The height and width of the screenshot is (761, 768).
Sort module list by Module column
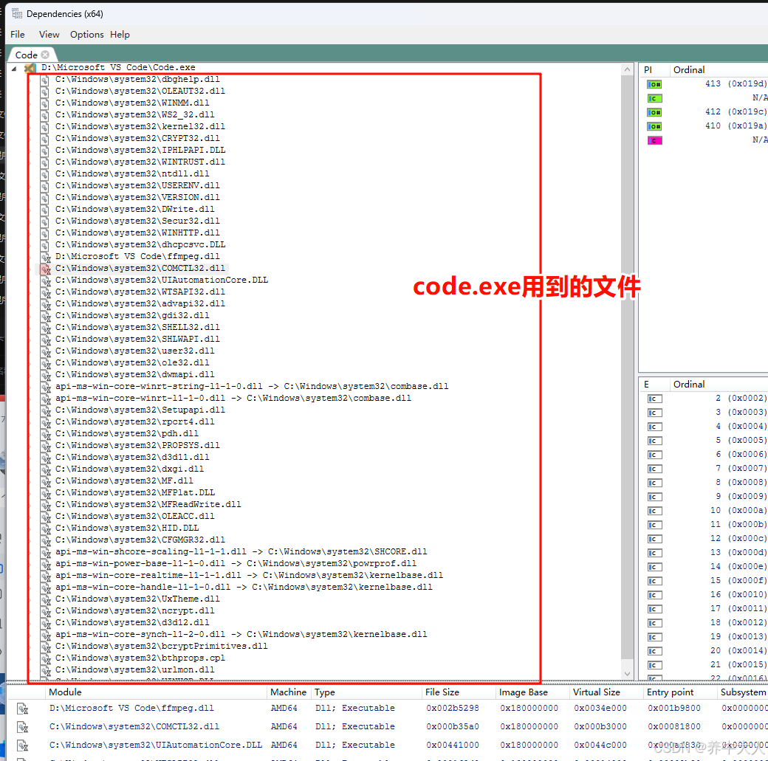pos(157,692)
